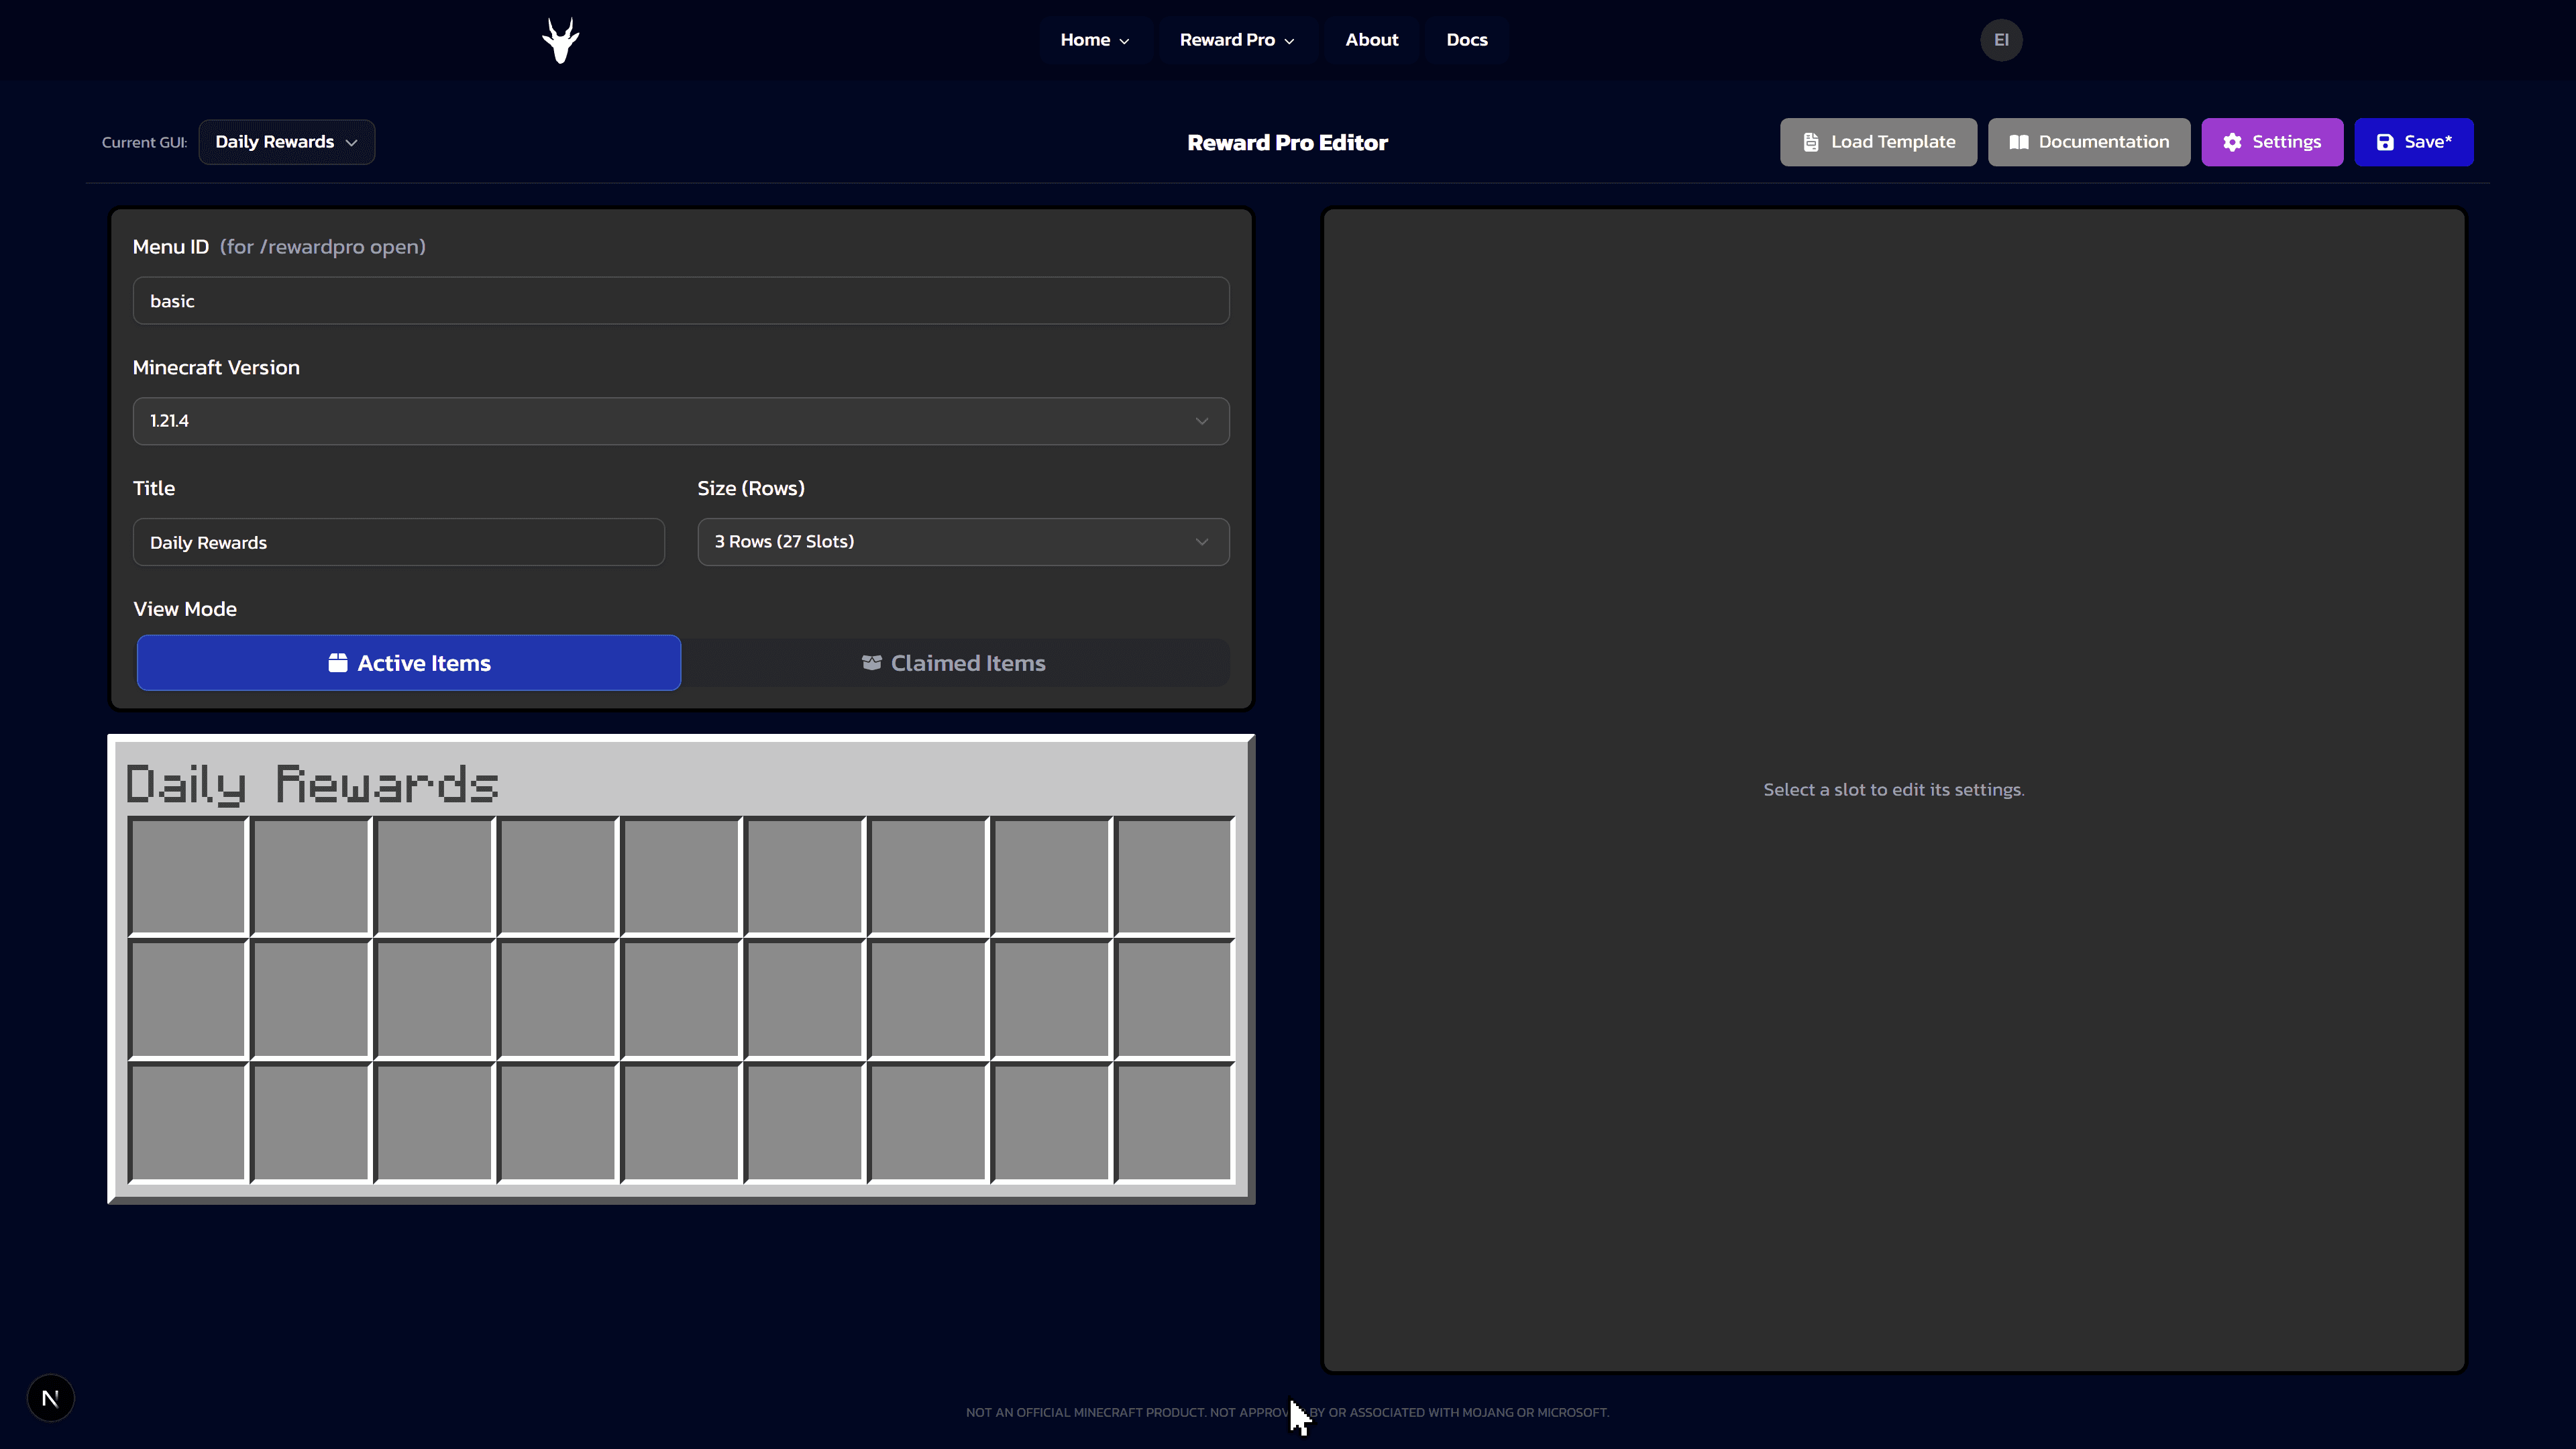Viewport: 2576px width, 1449px height.
Task: Open the Docs page
Action: pyautogui.click(x=1467, y=40)
